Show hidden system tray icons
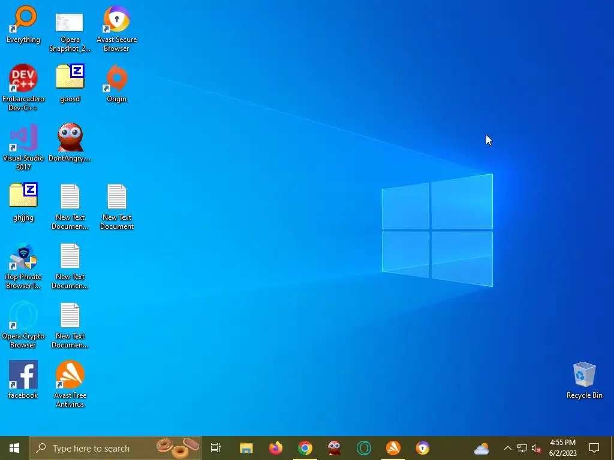 507,448
